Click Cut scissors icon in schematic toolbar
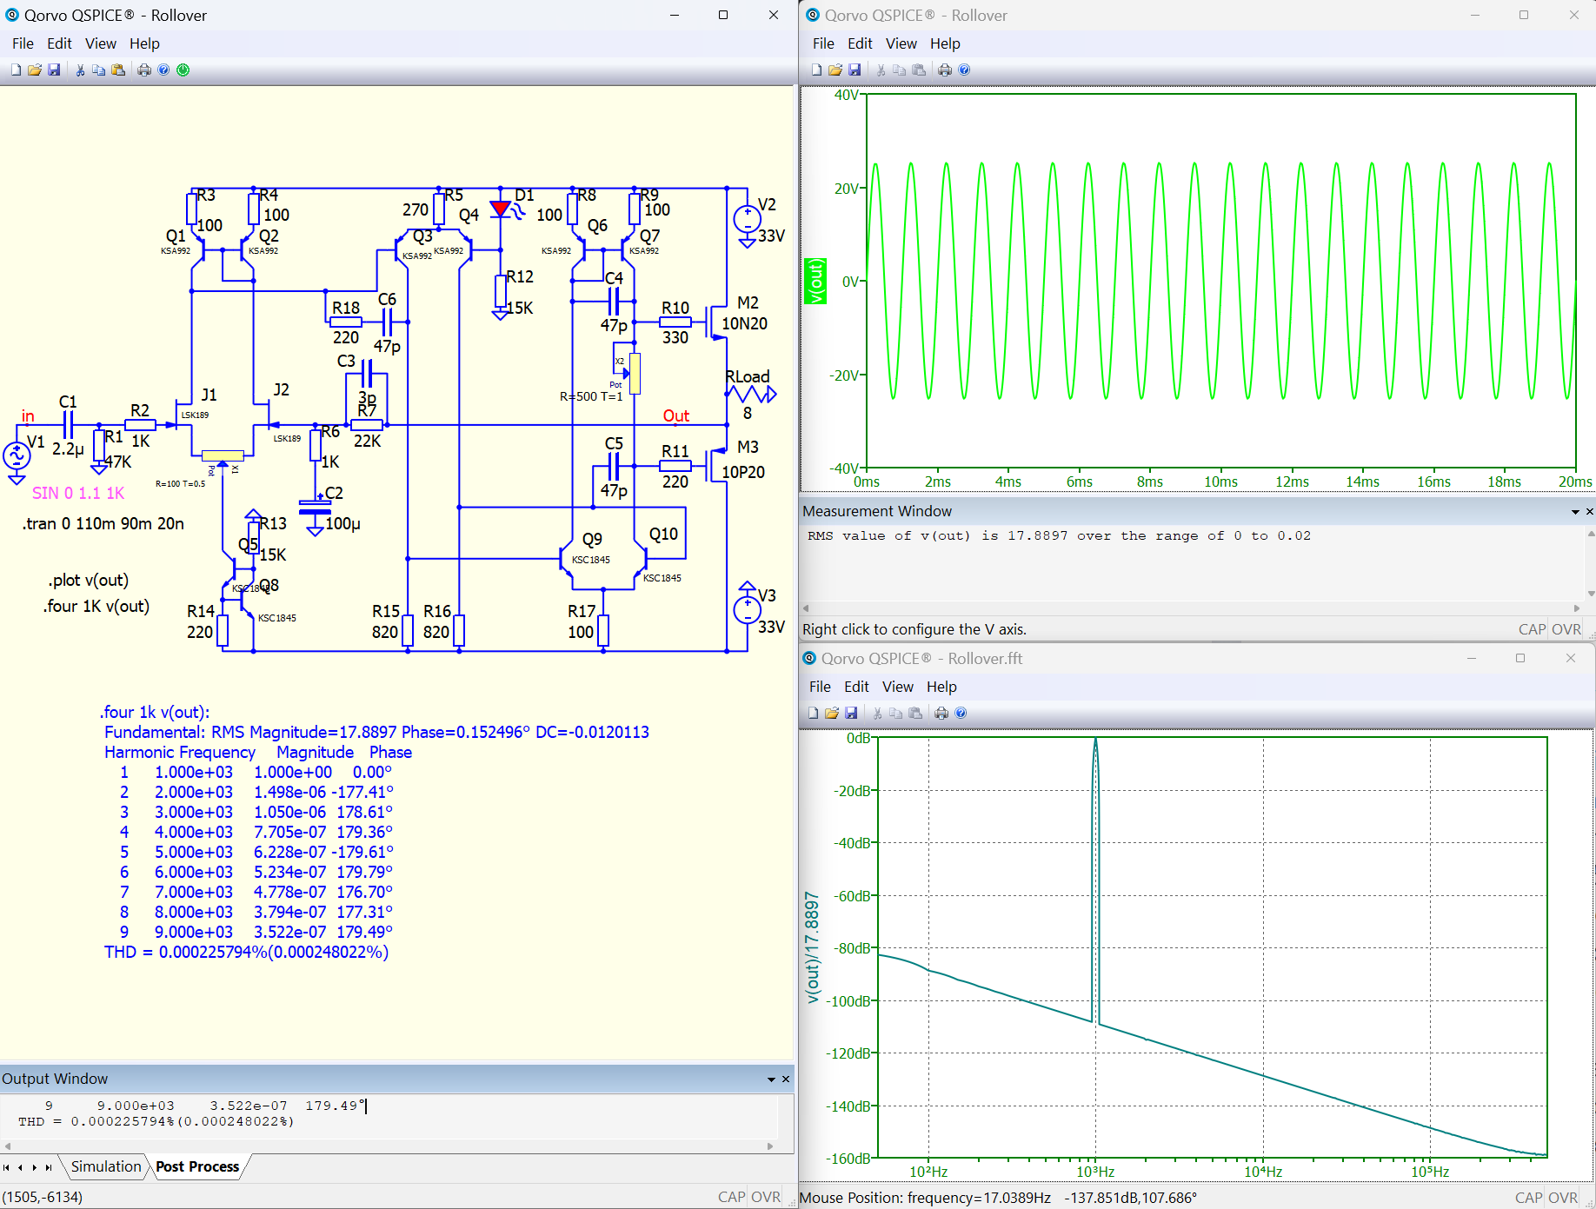Viewport: 1596px width, 1209px height. pyautogui.click(x=80, y=70)
